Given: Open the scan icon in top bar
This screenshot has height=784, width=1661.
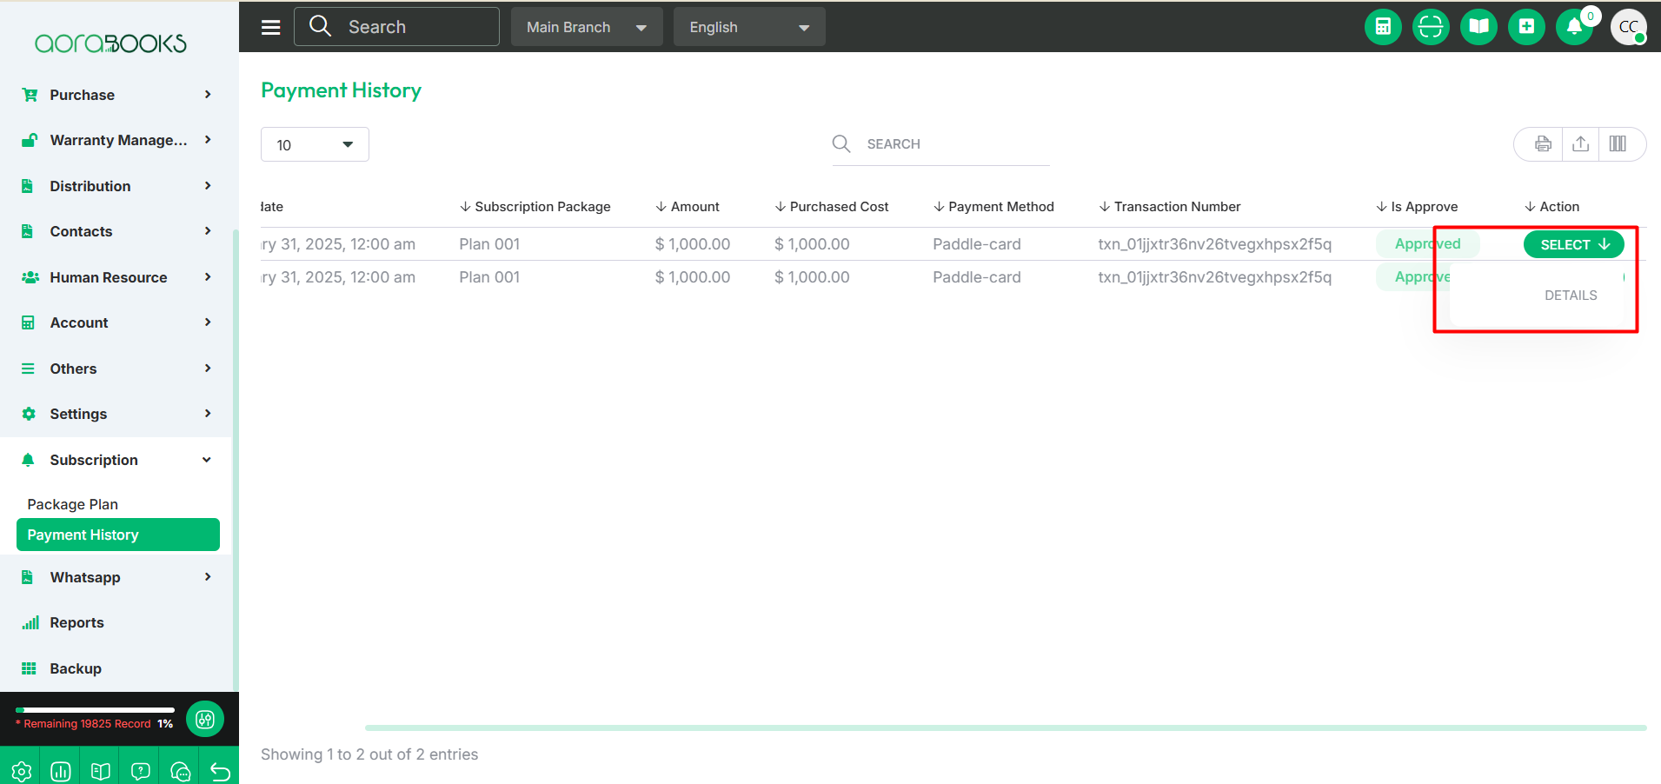Looking at the screenshot, I should 1431,27.
